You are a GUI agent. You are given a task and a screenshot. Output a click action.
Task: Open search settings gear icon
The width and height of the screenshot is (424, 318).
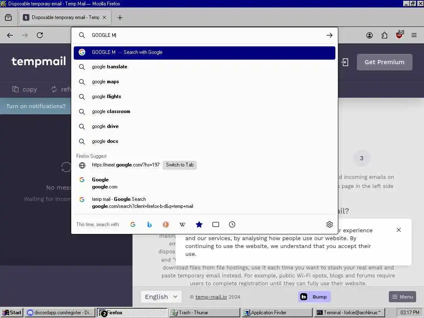329,224
